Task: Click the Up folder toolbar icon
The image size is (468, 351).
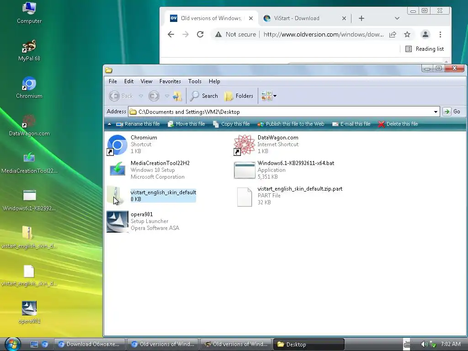Action: click(x=177, y=96)
